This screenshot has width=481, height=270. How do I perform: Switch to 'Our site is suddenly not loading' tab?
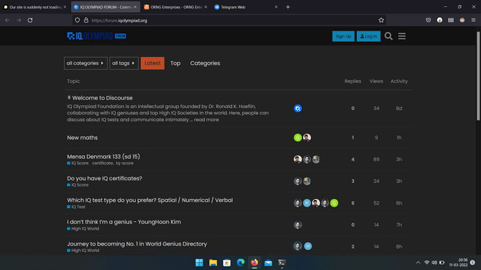coord(35,7)
